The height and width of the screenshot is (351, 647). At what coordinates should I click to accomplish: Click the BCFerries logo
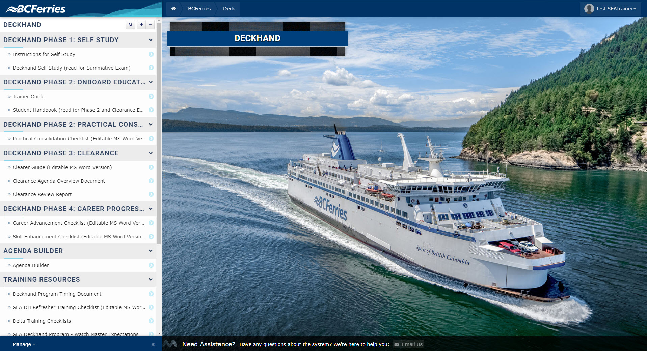pos(36,9)
